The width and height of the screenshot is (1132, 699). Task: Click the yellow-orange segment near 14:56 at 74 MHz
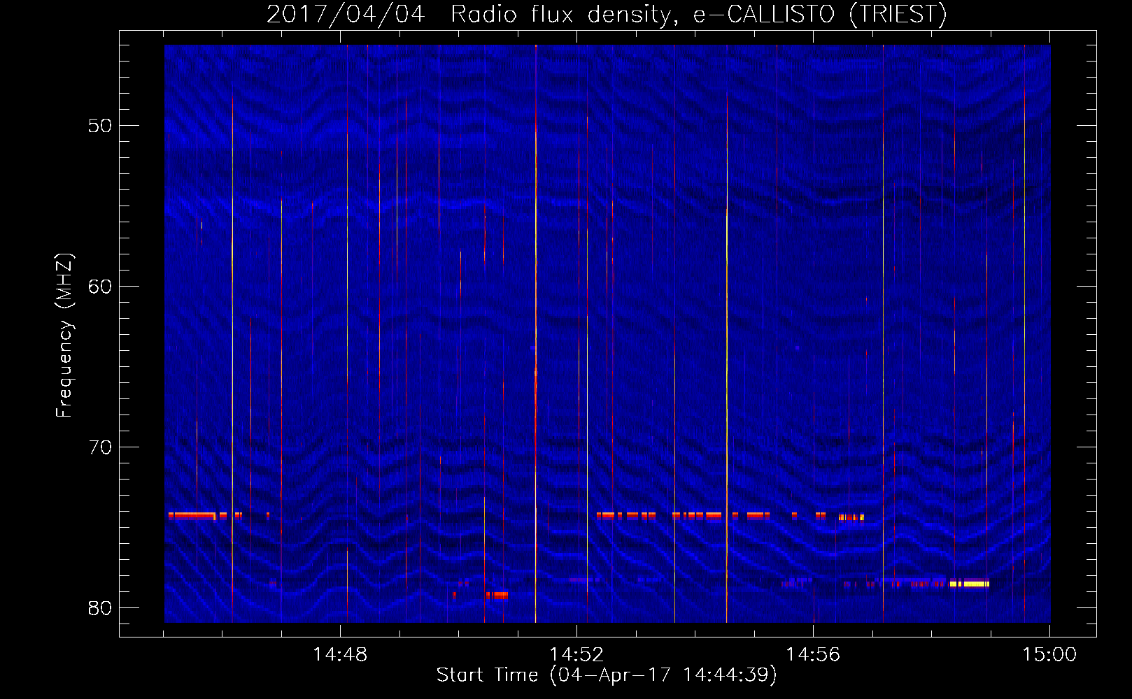[x=851, y=517]
